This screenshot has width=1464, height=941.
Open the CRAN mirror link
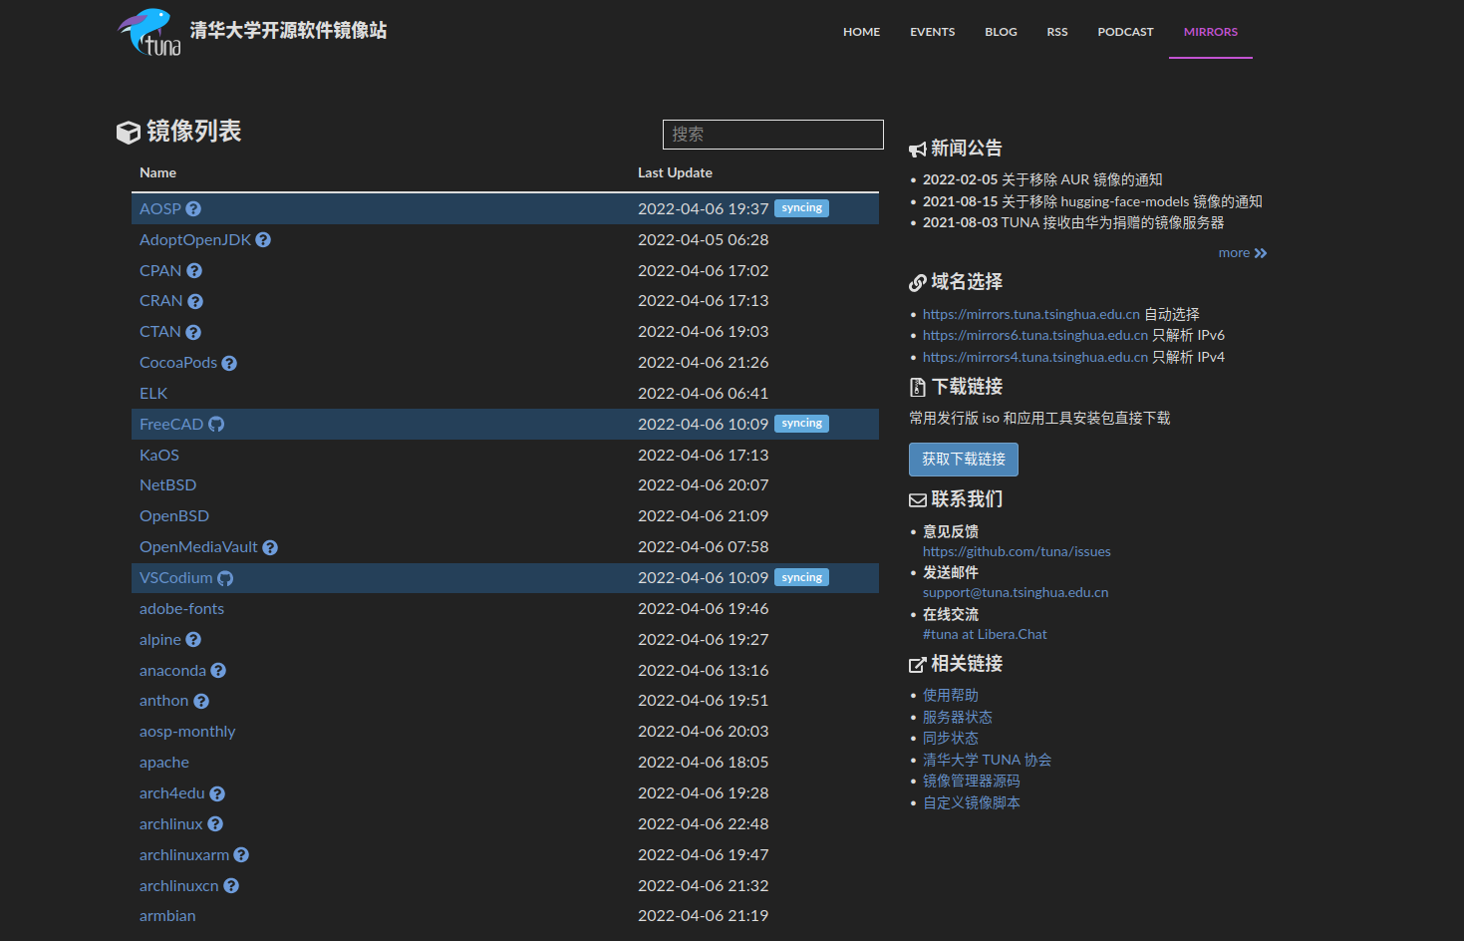pos(161,301)
